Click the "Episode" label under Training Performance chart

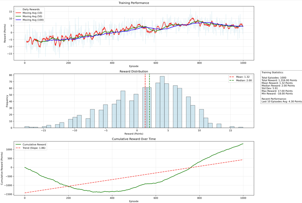tap(134, 66)
